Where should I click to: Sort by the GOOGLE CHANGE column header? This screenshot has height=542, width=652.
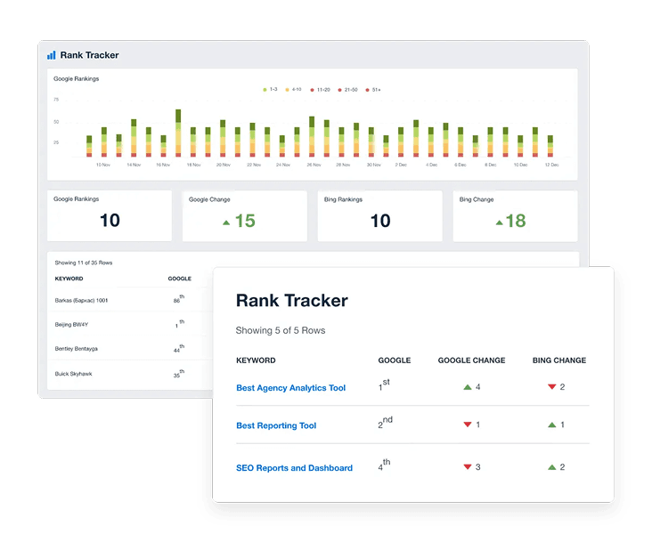click(x=471, y=360)
